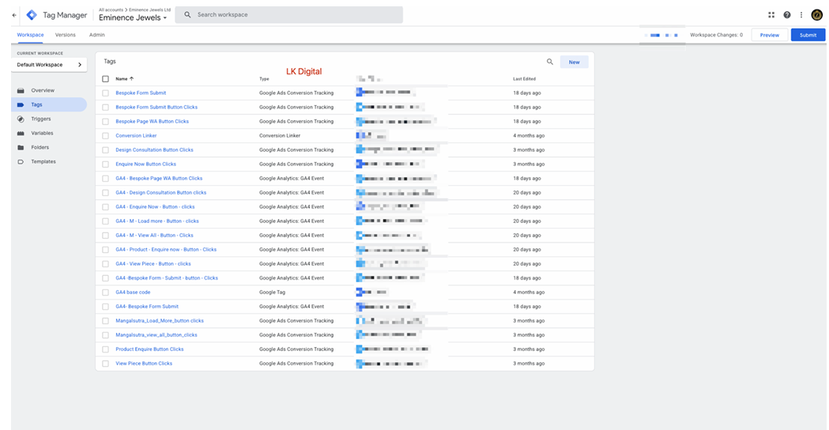Click the magnifier icon in search workspace
The width and height of the screenshot is (829, 430).
click(187, 15)
